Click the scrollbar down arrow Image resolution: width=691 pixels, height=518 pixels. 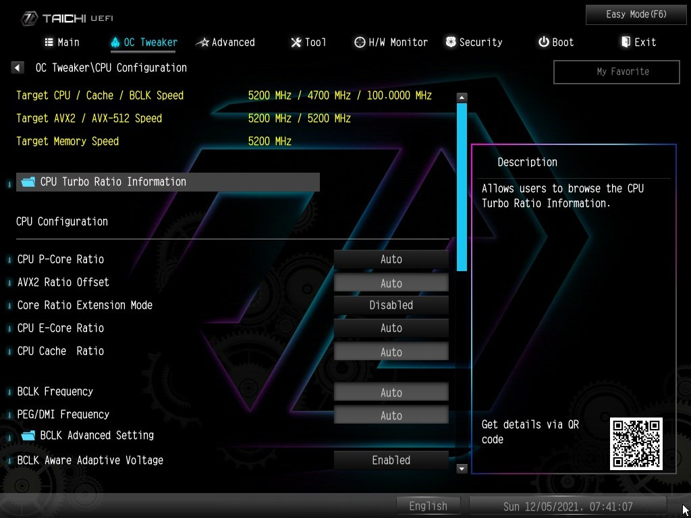(x=462, y=468)
